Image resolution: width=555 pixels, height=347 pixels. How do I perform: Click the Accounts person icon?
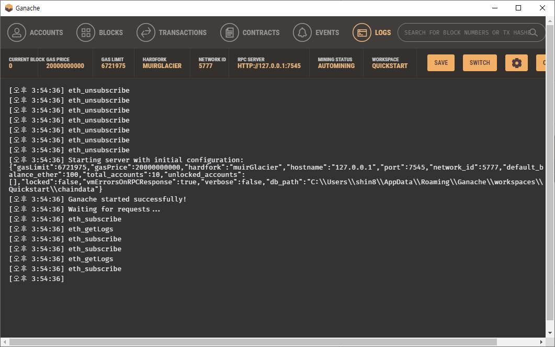click(x=17, y=32)
